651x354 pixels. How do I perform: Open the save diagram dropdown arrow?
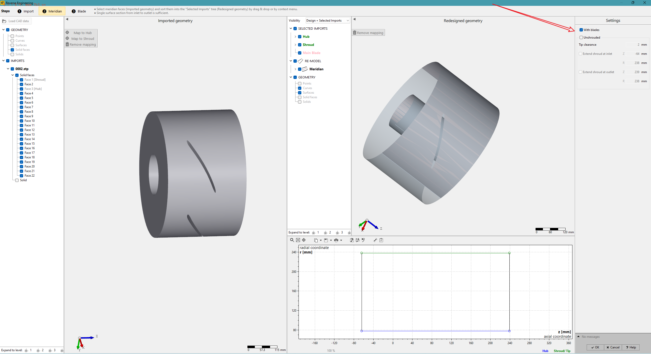pos(331,240)
